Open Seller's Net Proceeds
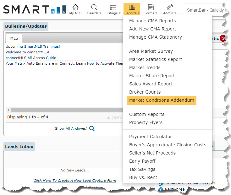 pos(152,153)
